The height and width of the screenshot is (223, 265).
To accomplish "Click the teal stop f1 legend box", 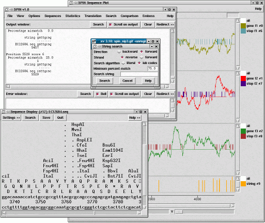I will tap(243, 31).
